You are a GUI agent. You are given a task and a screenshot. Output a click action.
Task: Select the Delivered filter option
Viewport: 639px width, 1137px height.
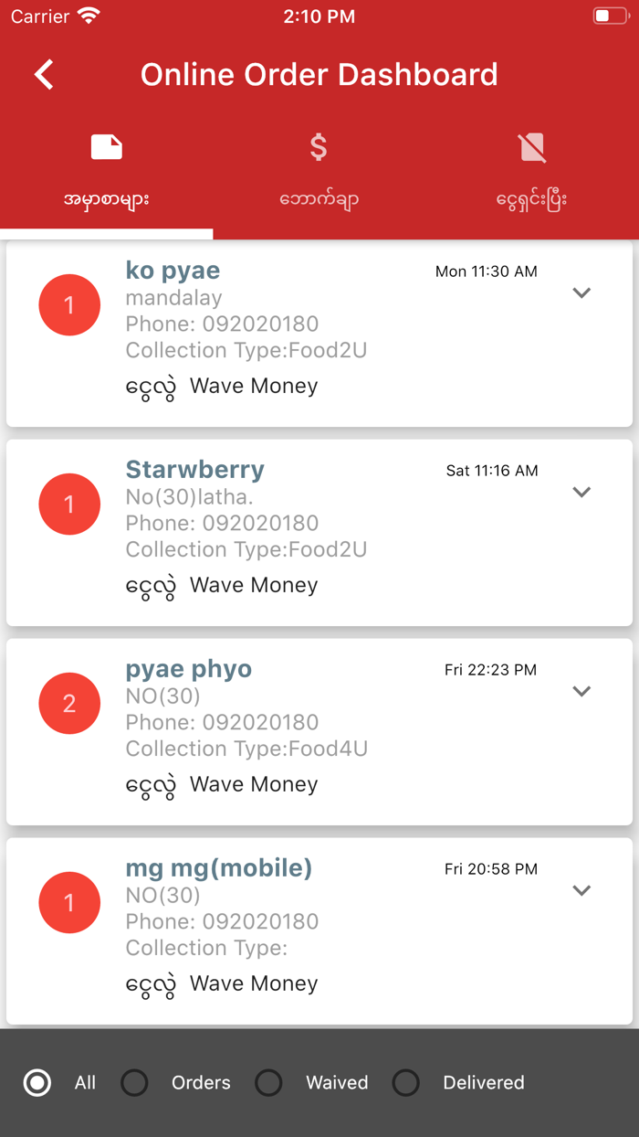click(406, 1082)
